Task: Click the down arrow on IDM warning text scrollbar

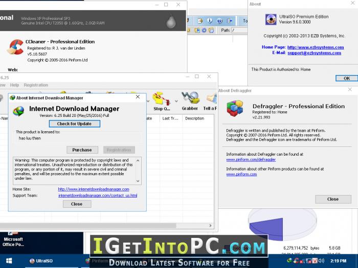Action: [138, 181]
